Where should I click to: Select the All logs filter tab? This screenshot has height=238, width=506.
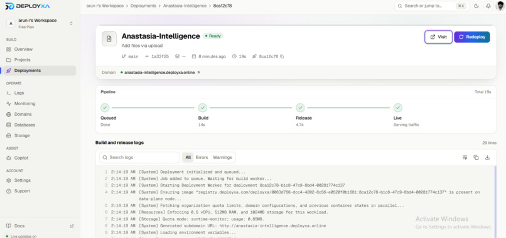pyautogui.click(x=188, y=157)
